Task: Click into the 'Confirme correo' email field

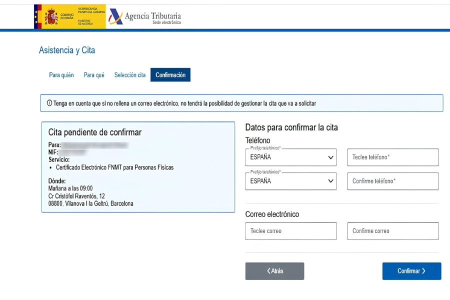Action: point(393,231)
